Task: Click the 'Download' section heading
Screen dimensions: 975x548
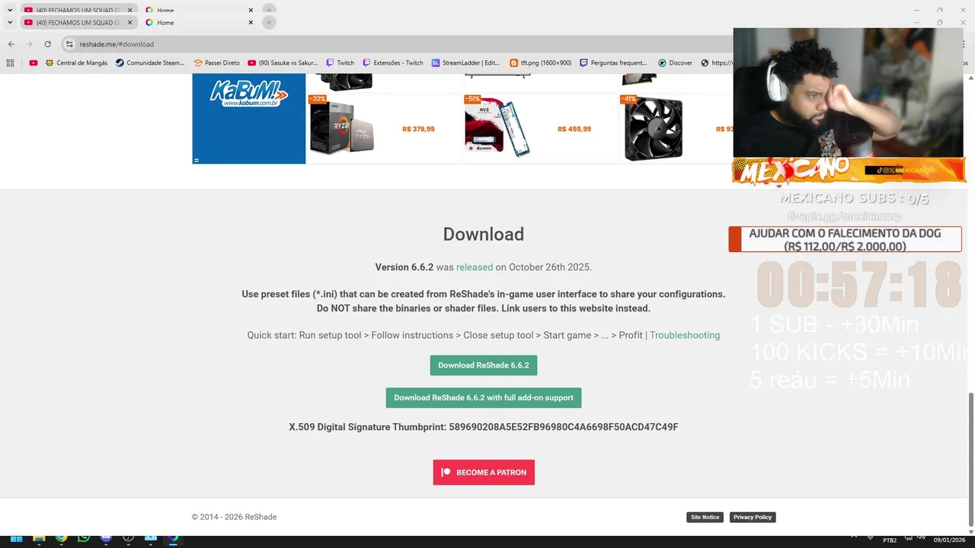Action: pyautogui.click(x=484, y=234)
